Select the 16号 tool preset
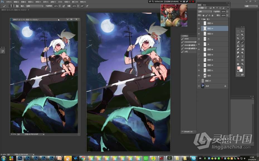The height and width of the screenshot is (161, 259). pos(189,52)
